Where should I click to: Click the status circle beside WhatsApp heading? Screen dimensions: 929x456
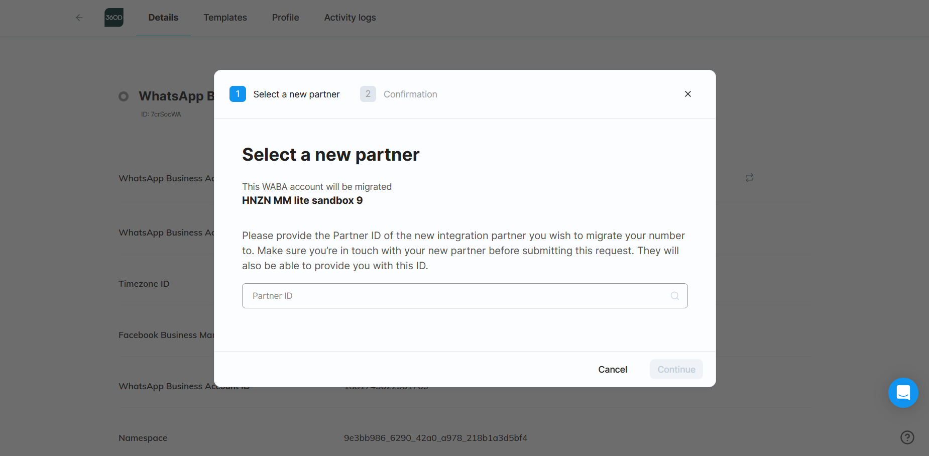click(124, 96)
